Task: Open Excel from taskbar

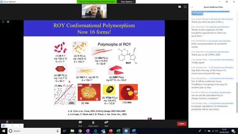Action: [118, 131]
